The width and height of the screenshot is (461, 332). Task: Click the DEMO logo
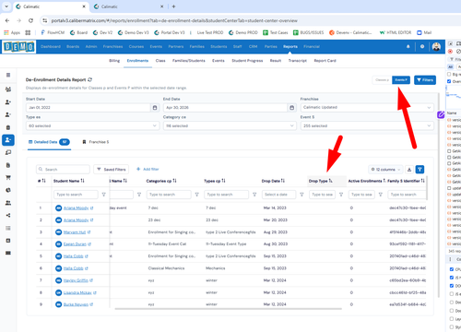[19, 47]
